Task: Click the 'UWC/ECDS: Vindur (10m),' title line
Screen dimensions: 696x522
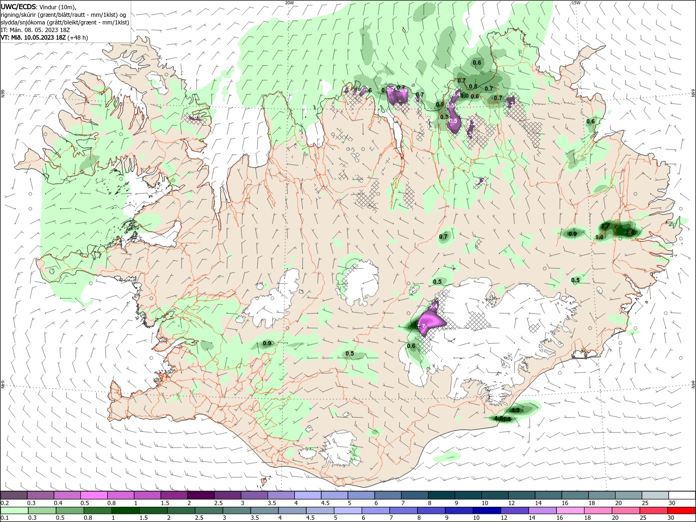Action: [x=38, y=7]
